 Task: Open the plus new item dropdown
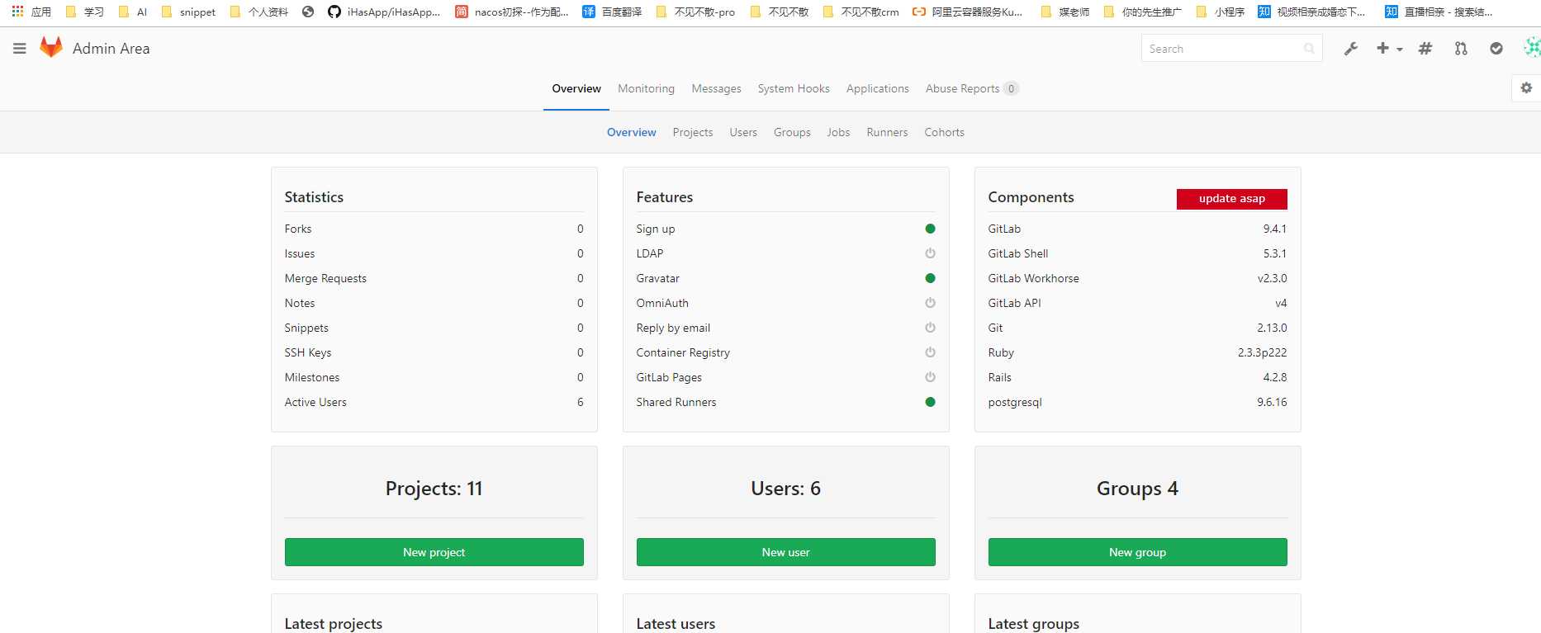point(1389,49)
